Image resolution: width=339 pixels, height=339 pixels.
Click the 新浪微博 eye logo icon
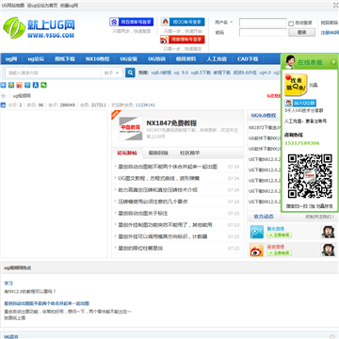pyautogui.click(x=257, y=250)
